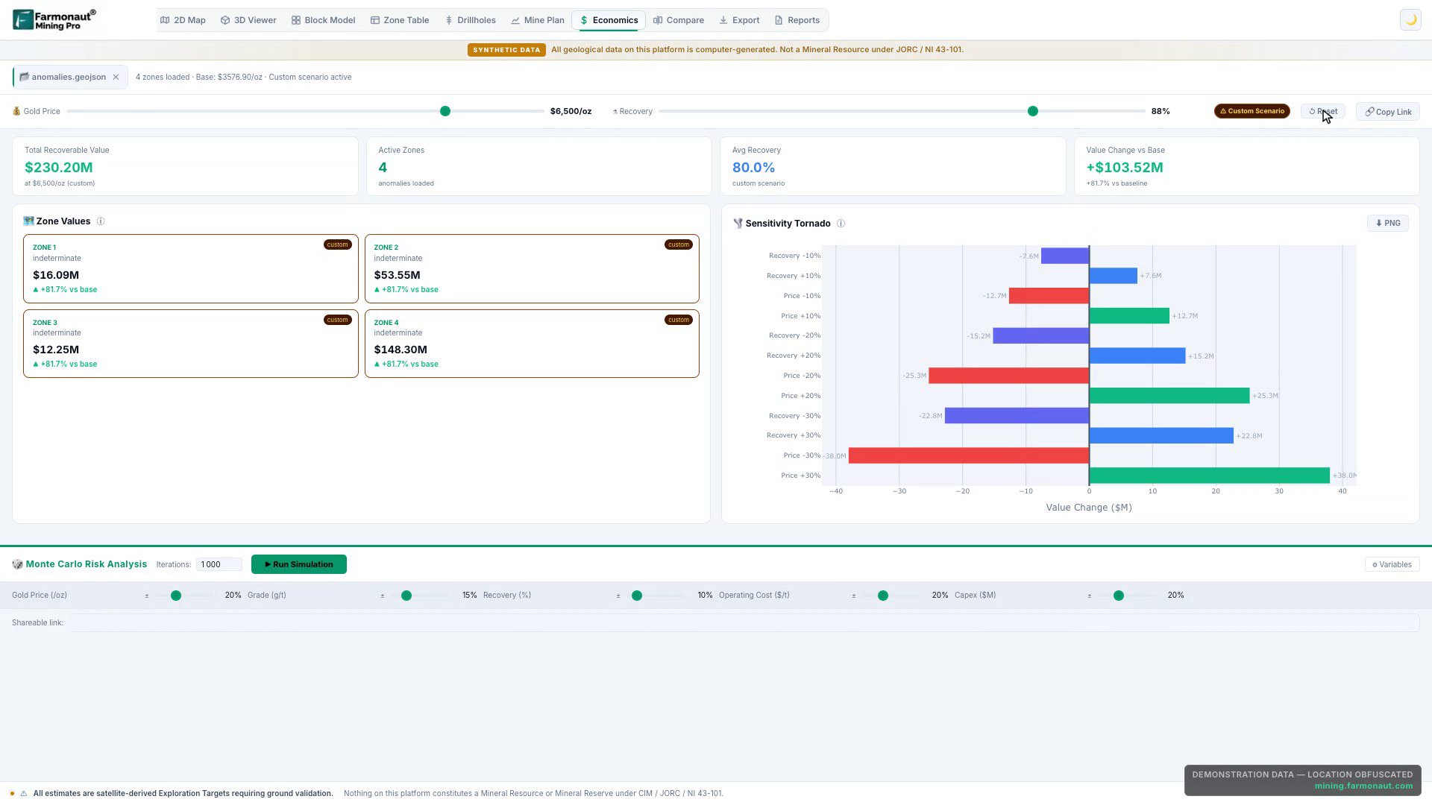Open the Export tab
This screenshot has height=805, width=1432.
tap(739, 20)
